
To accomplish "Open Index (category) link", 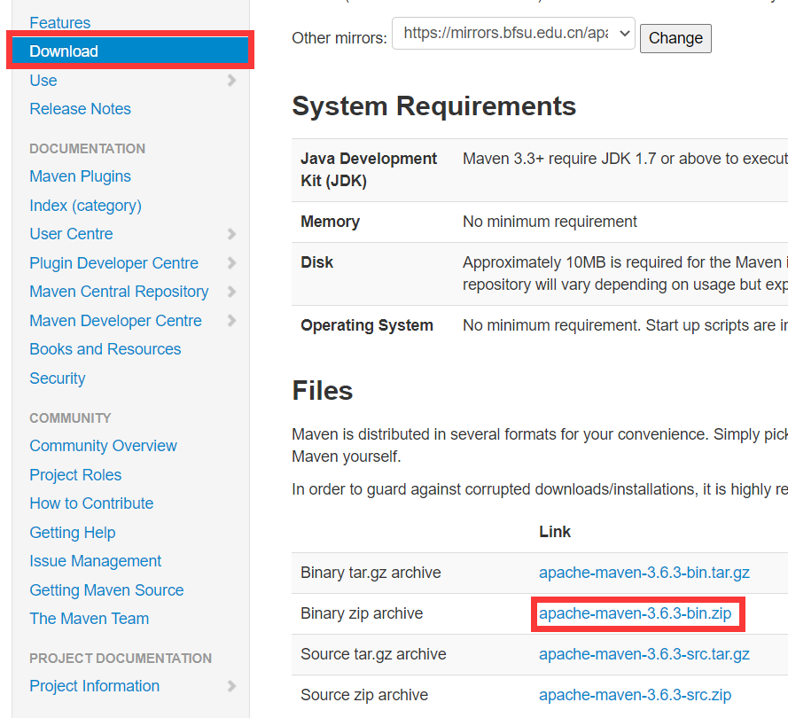I will (85, 206).
